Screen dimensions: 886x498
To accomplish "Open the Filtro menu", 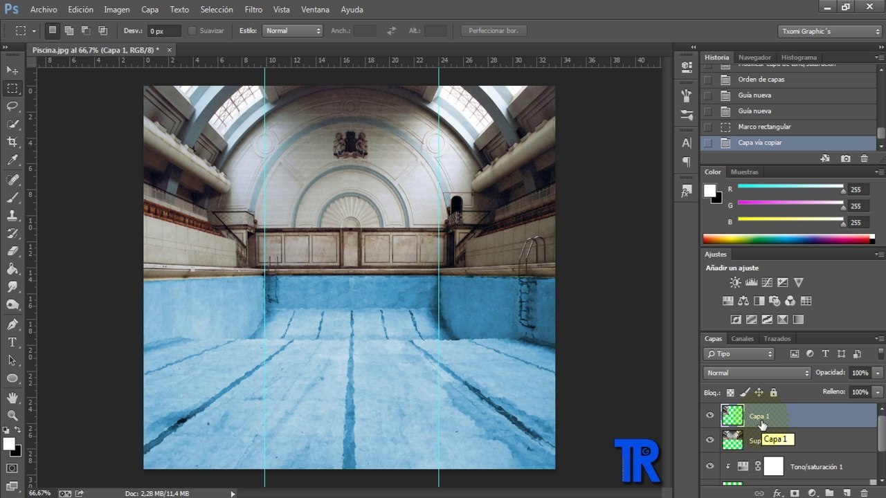I will coord(253,10).
